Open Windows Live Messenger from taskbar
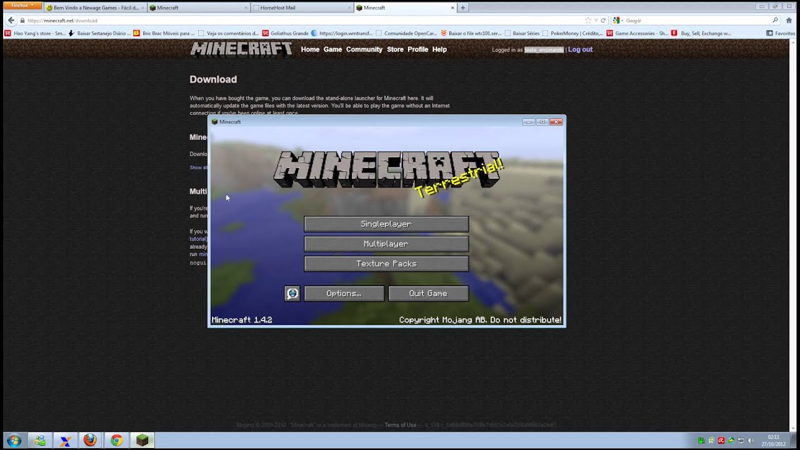 (x=40, y=441)
